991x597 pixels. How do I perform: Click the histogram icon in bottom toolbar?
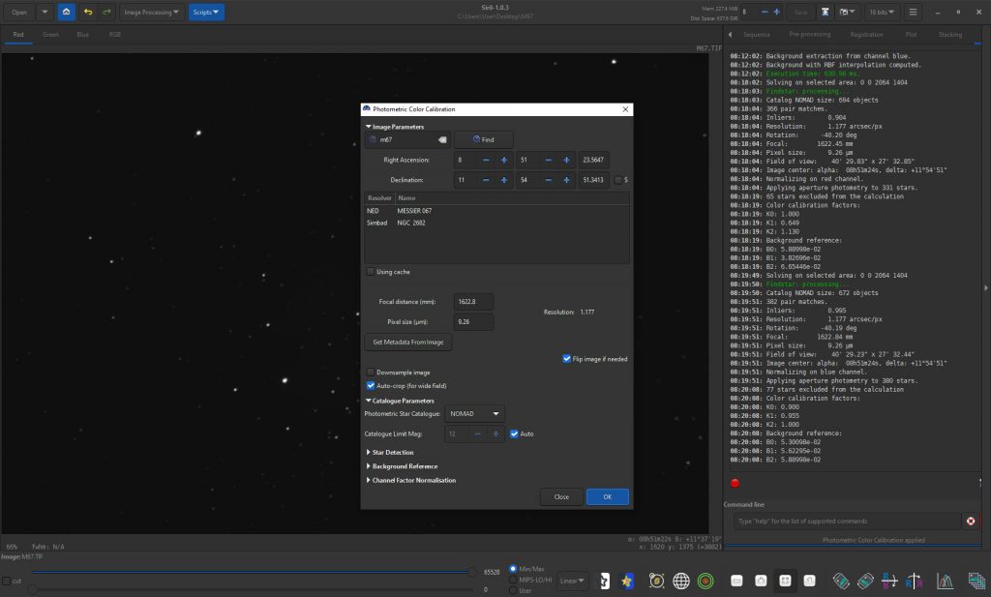(x=945, y=581)
